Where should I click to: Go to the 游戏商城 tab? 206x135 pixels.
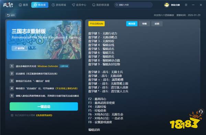[x=59, y=5]
